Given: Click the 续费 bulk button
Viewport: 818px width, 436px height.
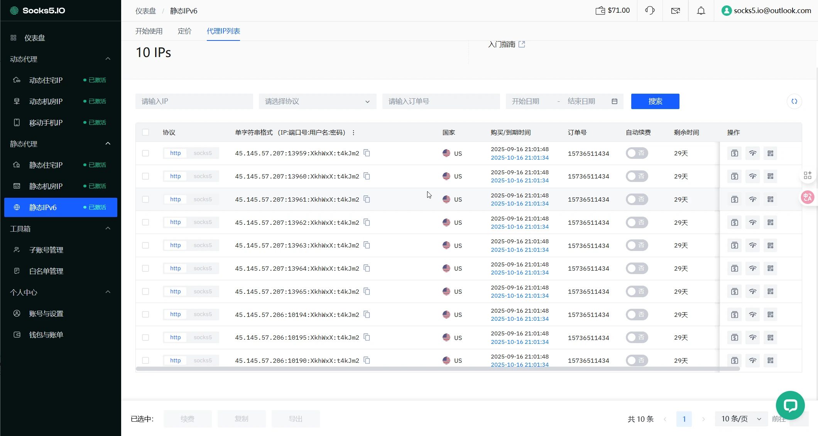Looking at the screenshot, I should click(x=188, y=419).
